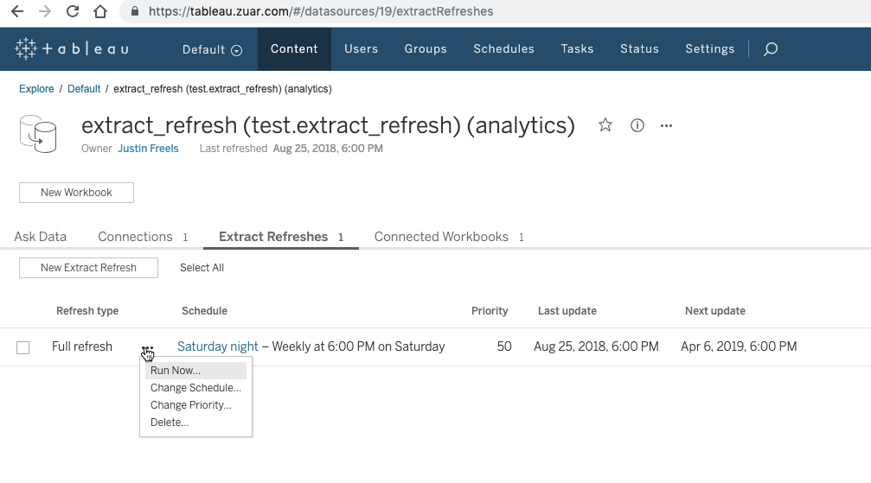Sort by Refresh type column header
Screen dimensions: 871x483
87,311
